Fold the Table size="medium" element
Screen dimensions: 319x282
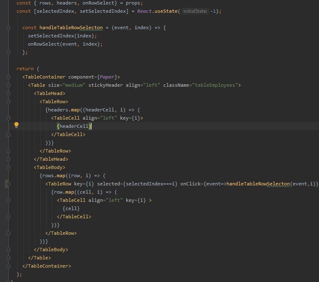8,85
